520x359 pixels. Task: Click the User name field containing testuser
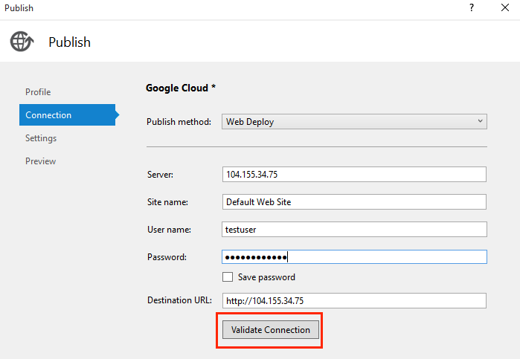[x=354, y=230]
